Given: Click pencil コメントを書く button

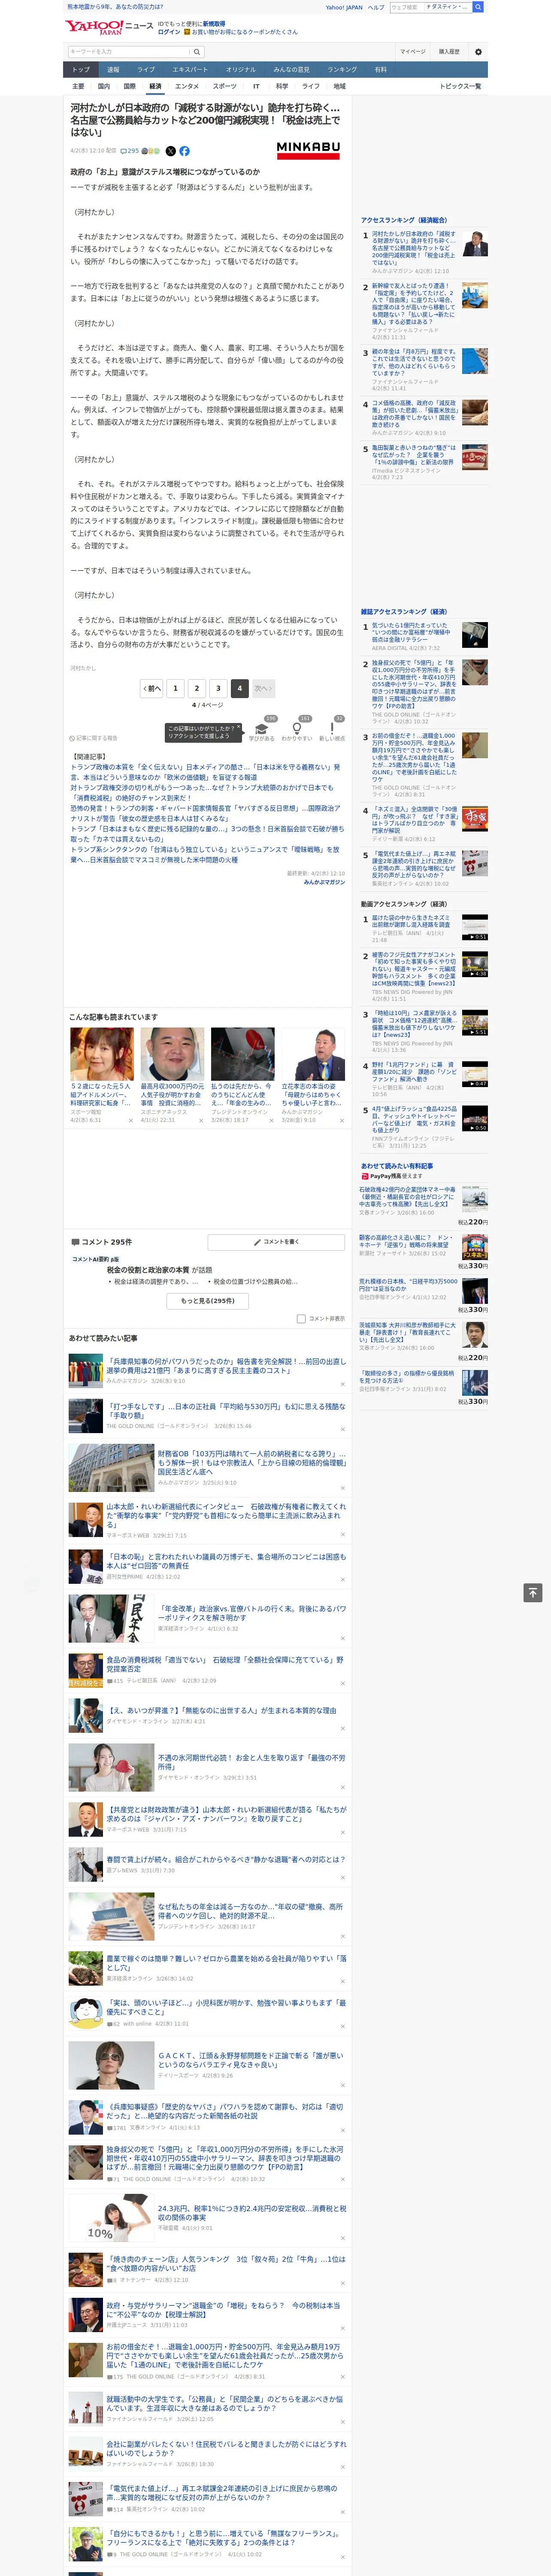Looking at the screenshot, I should 276,1242.
